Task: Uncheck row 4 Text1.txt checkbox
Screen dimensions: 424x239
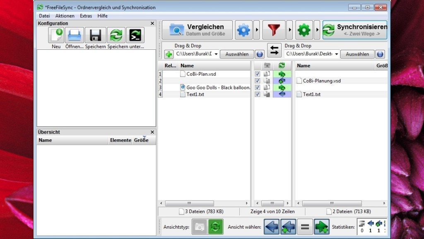Action: pos(258,94)
